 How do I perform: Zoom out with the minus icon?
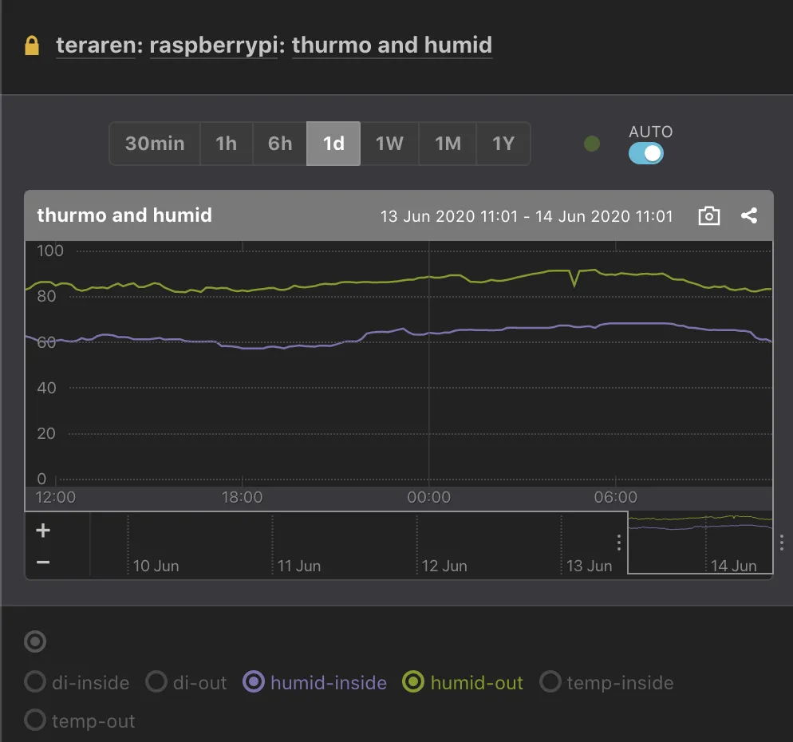(x=43, y=562)
